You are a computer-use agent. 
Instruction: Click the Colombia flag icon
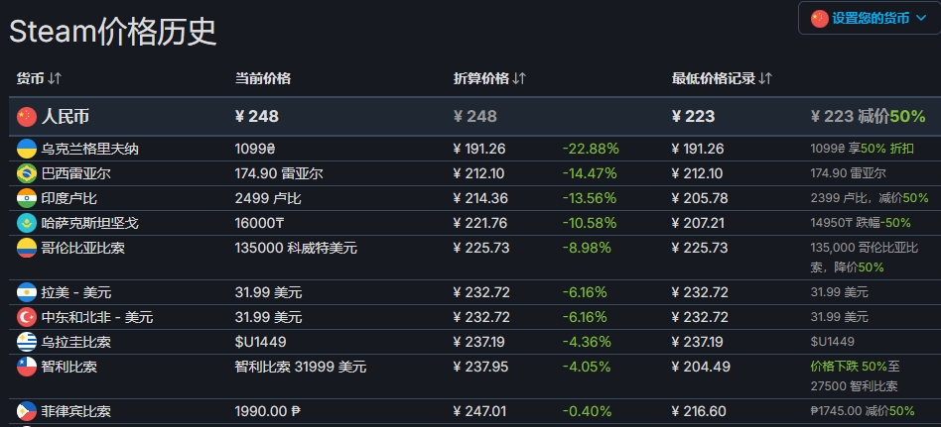point(27,248)
